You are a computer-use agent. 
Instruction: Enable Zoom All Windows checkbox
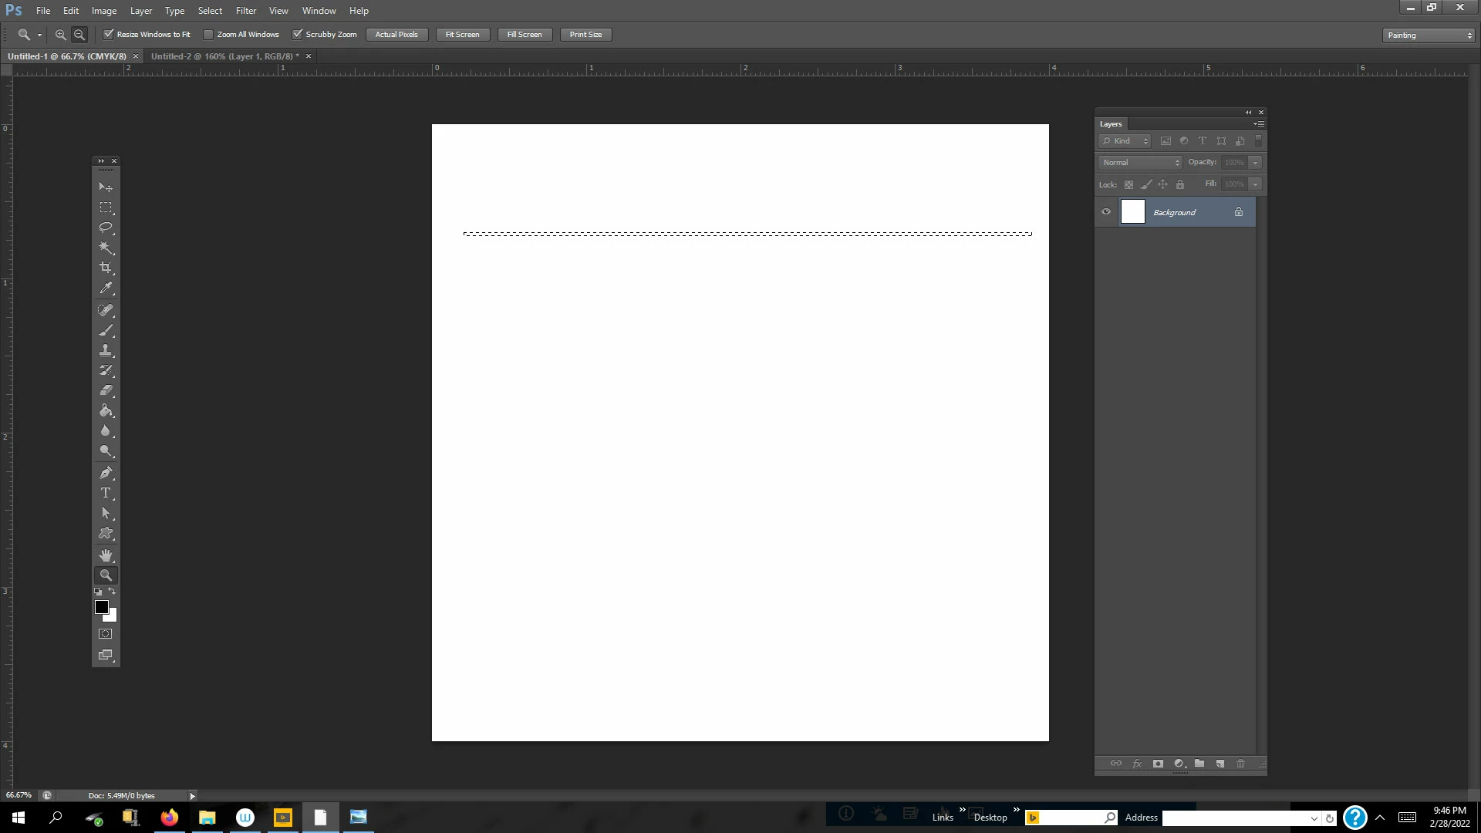pyautogui.click(x=208, y=34)
